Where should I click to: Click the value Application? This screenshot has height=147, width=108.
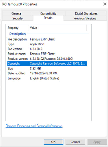(37, 44)
